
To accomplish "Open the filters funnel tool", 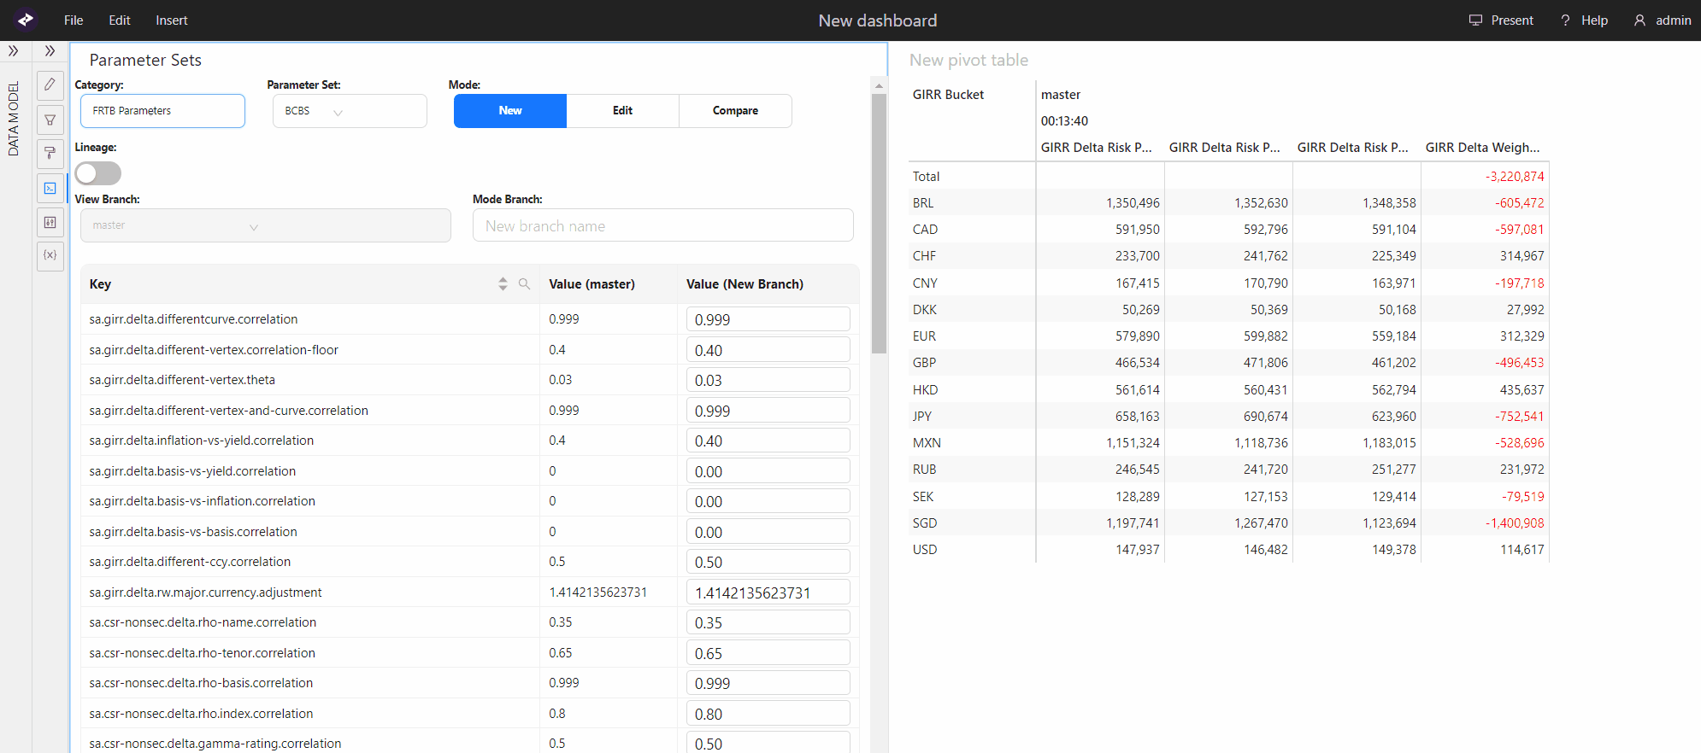I will (x=50, y=120).
